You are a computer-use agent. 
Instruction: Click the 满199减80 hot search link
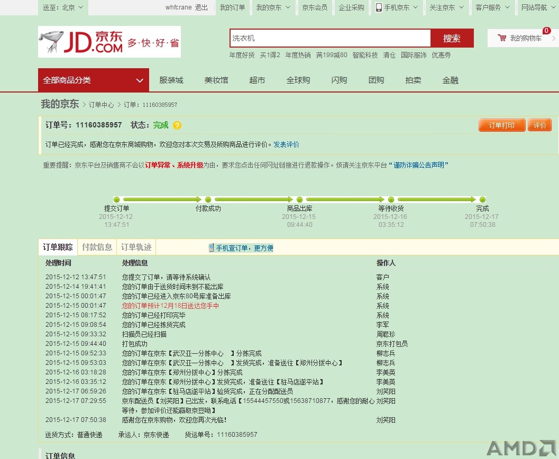click(x=332, y=55)
